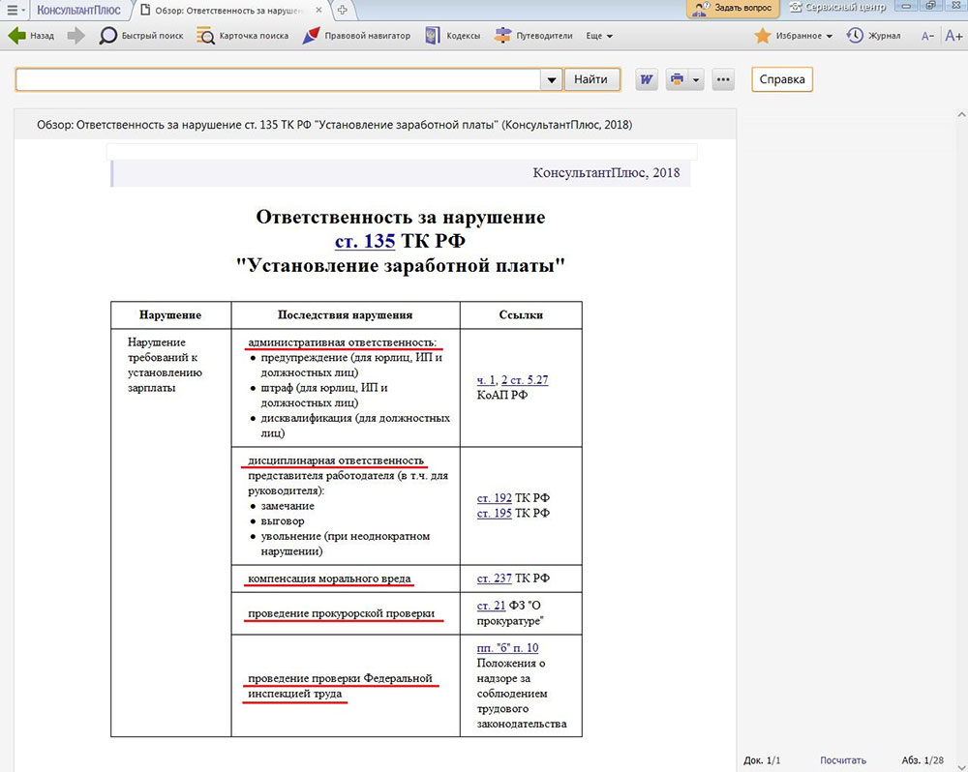The height and width of the screenshot is (772, 968).
Task: Open link 2 ст. 5.27
Action: pos(525,380)
